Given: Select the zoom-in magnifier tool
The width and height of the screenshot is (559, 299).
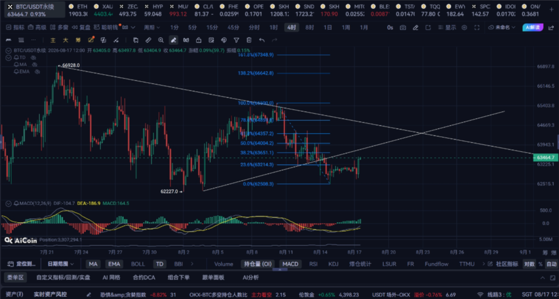Looking at the screenshot, I should click(x=161, y=40).
